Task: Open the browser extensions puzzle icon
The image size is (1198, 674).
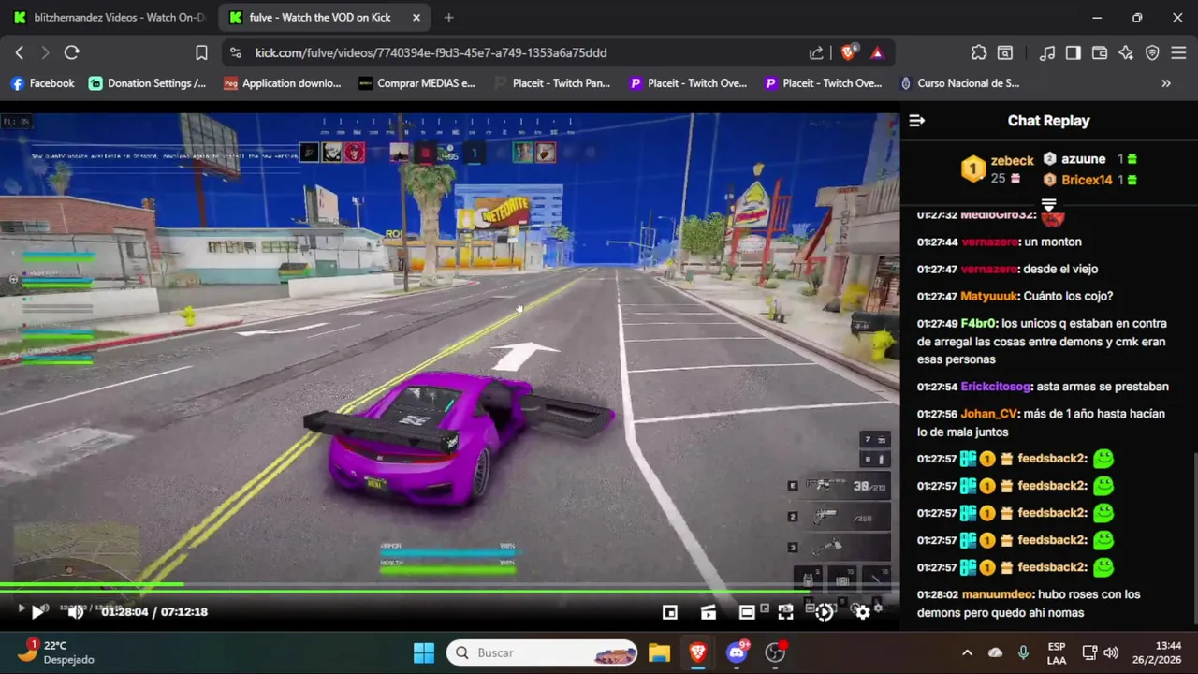Action: tap(978, 52)
